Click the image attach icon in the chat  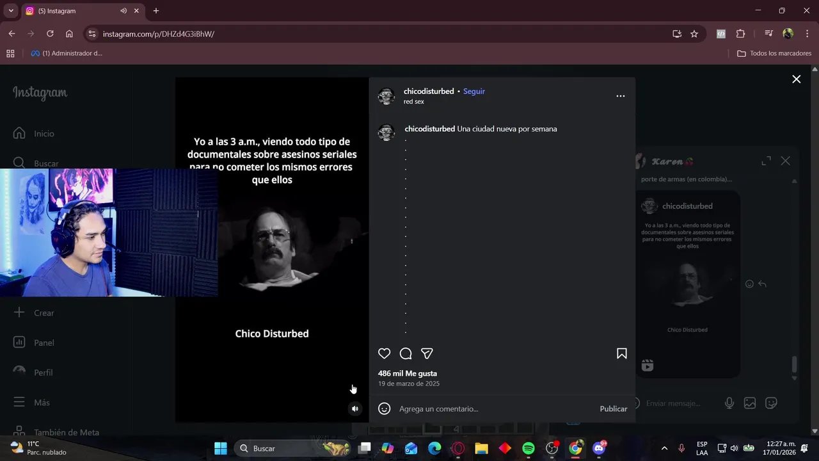coord(750,403)
